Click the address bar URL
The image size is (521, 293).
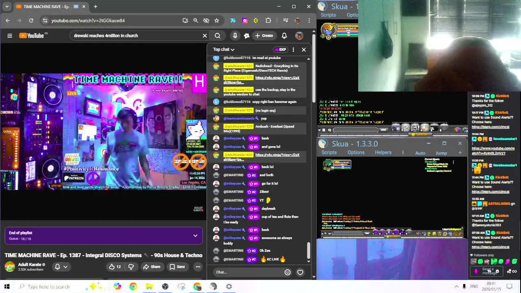tap(88, 20)
